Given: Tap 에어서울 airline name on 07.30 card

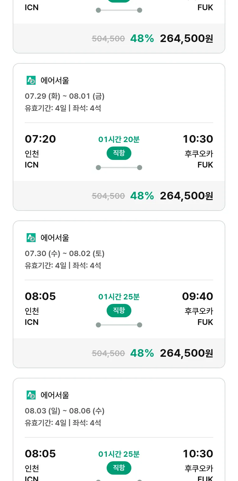Looking at the screenshot, I should 55,238.
